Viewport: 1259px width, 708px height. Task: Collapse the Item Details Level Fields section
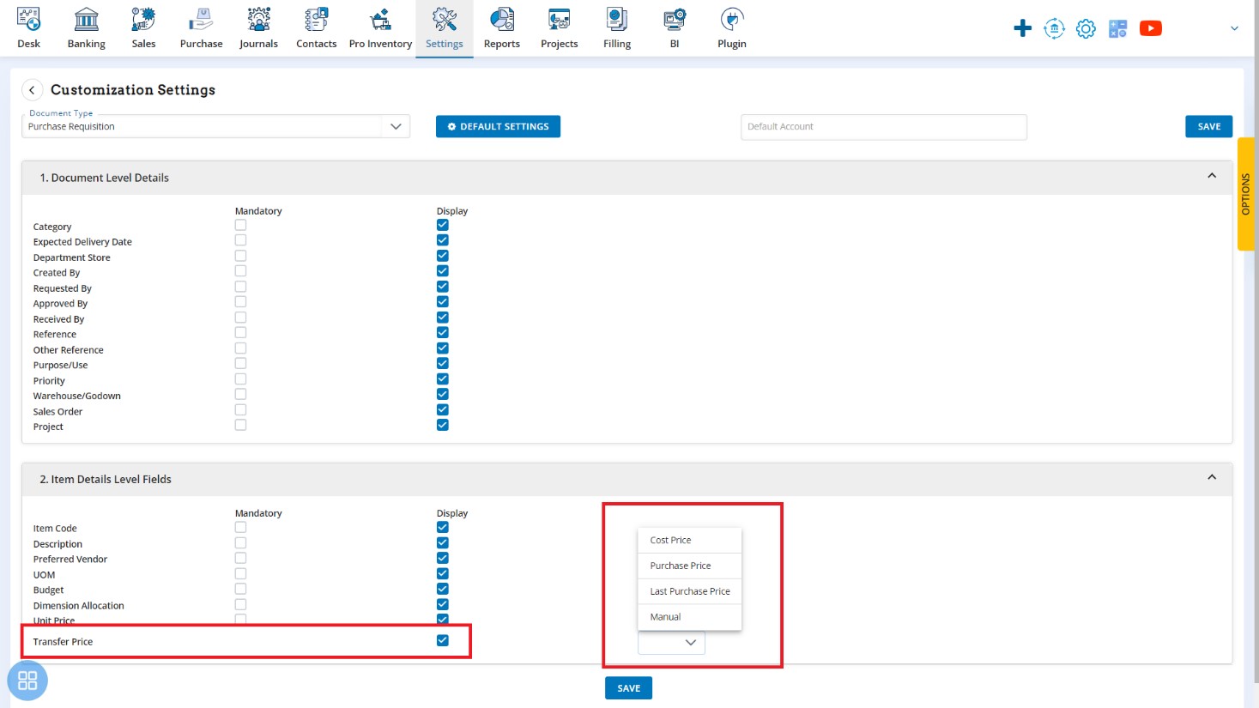1212,477
